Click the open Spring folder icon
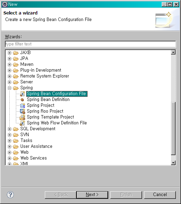 point(16,88)
